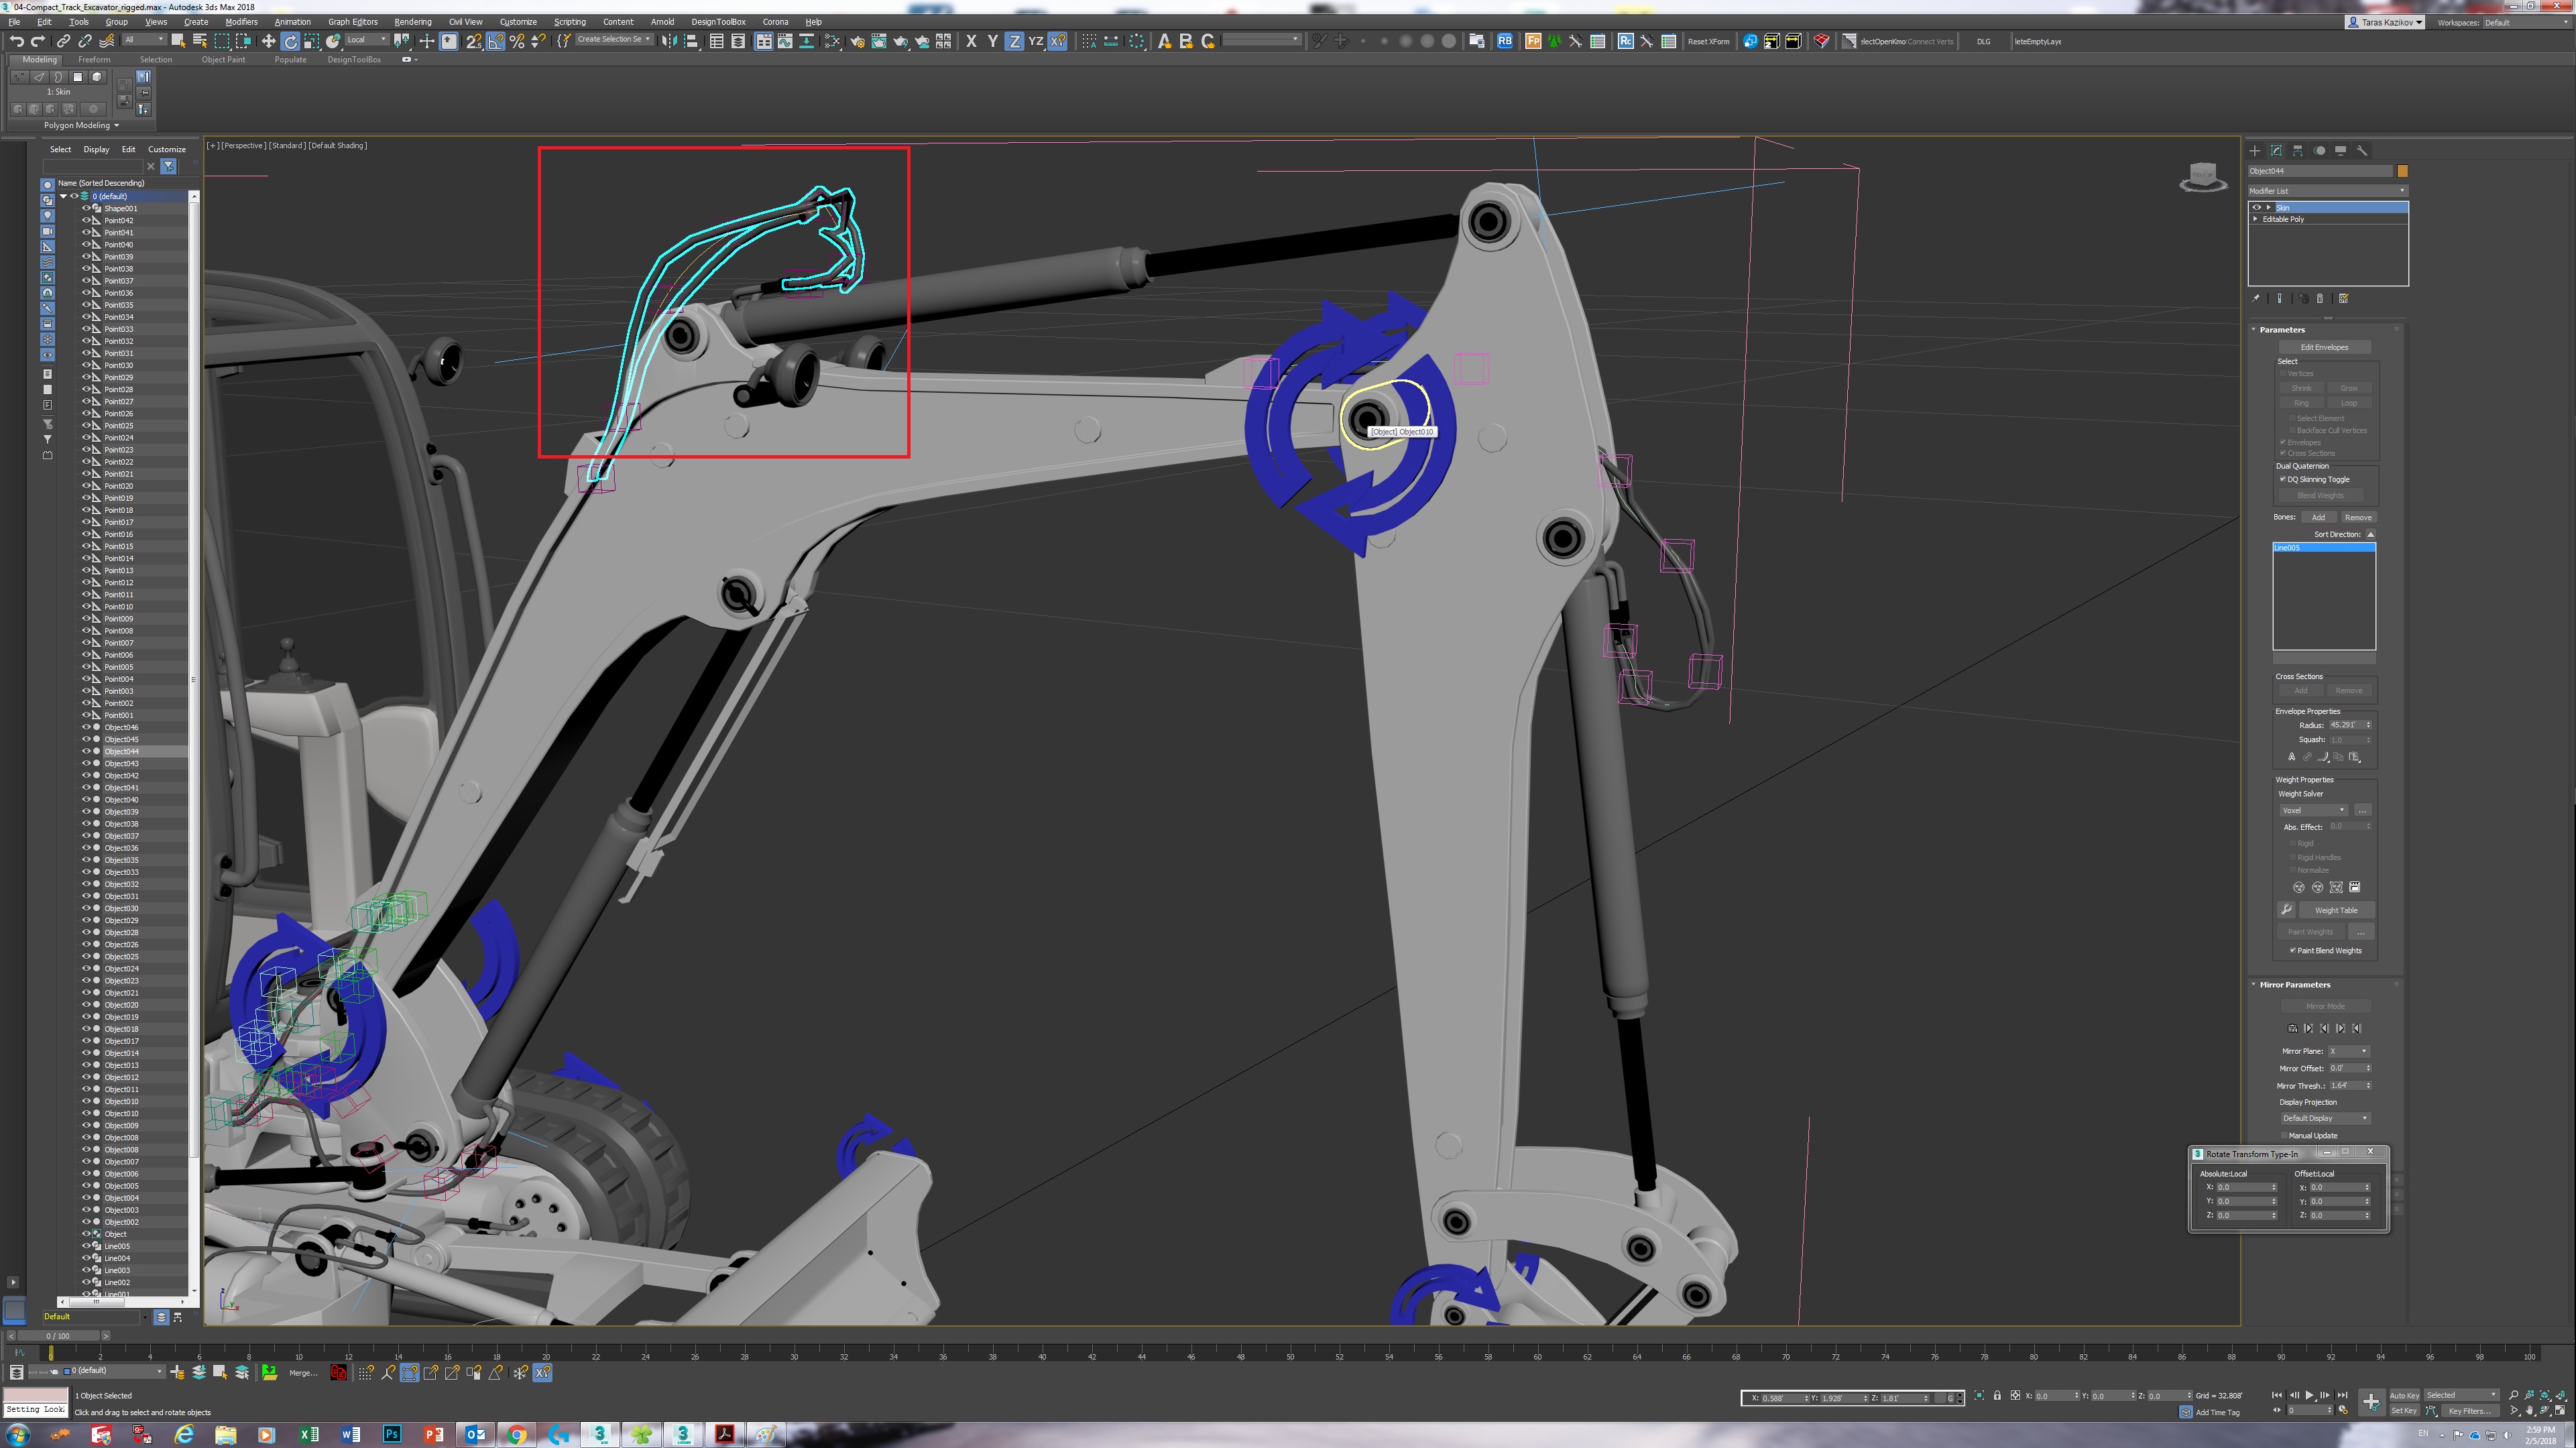The image size is (2576, 1448).
Task: Select the Select and Uniform Scale tool
Action: [310, 41]
